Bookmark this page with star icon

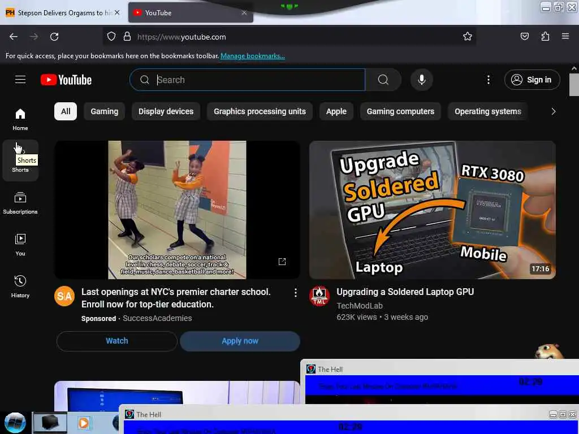[x=468, y=36]
